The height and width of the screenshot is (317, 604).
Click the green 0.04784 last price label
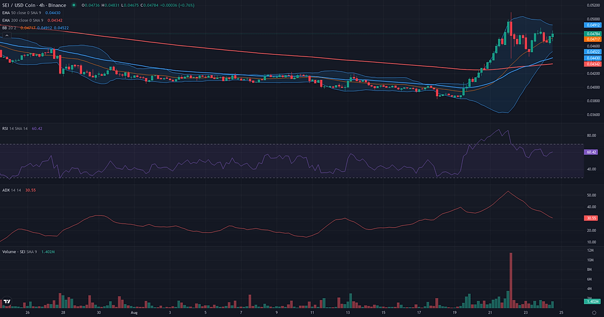click(x=593, y=34)
